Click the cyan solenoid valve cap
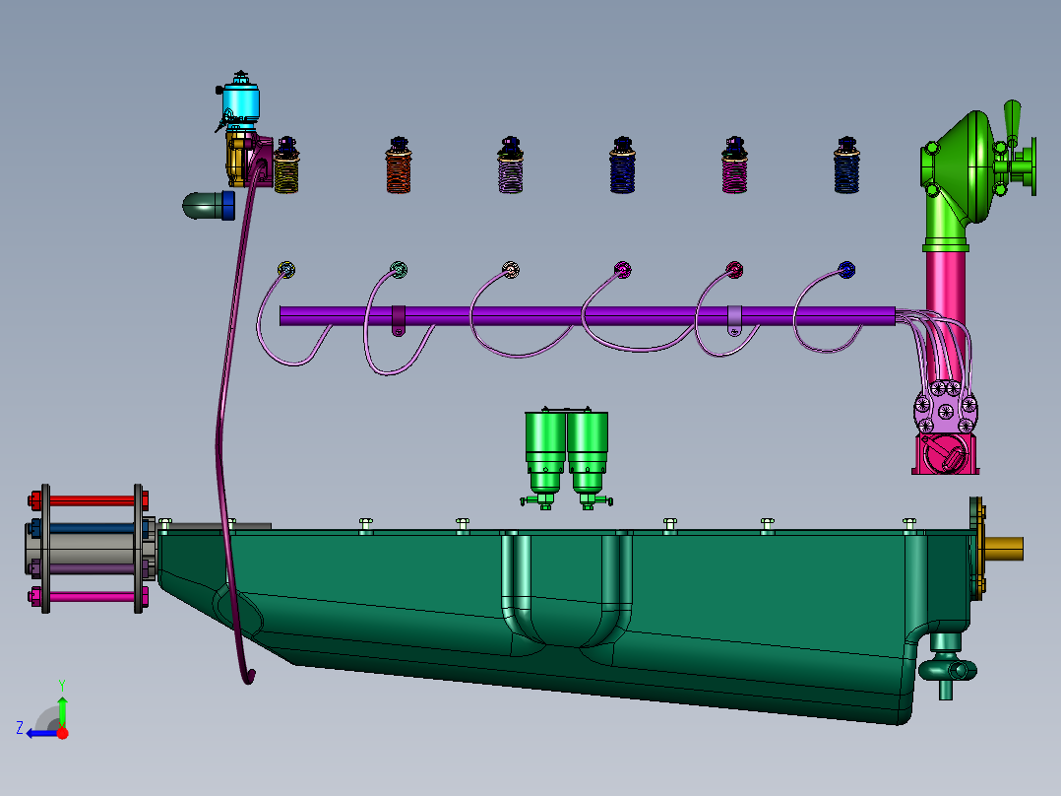Screen dimensions: 1061x796 pos(241,100)
